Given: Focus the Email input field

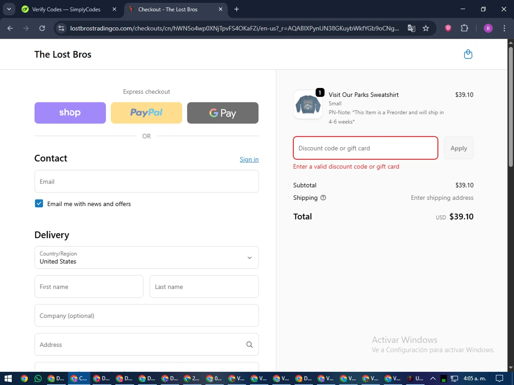Looking at the screenshot, I should click(147, 181).
